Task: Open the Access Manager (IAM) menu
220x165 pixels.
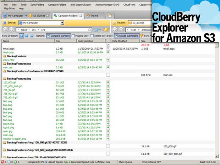Action: [107, 5]
